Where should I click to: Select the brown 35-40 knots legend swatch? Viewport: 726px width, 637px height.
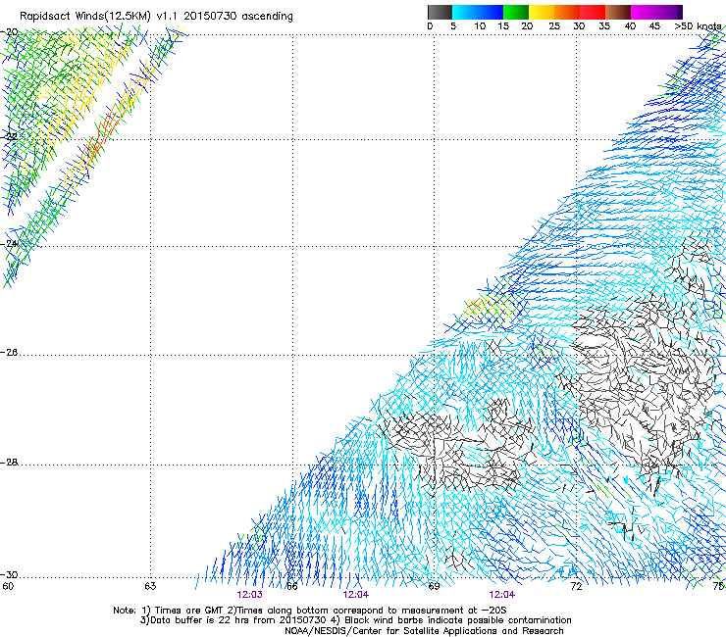618,12
